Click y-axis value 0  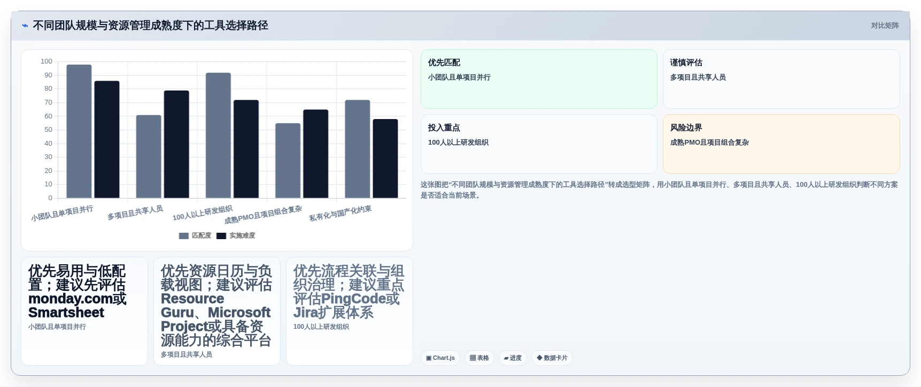51,198
